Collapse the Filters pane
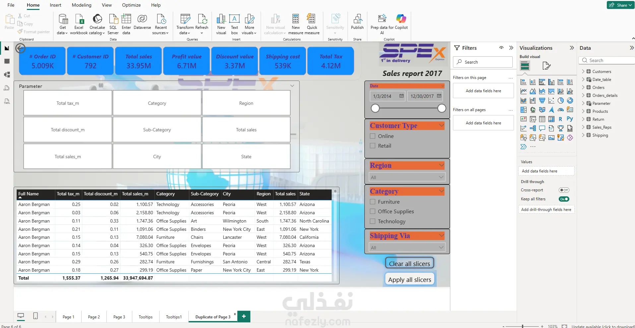 (511, 48)
